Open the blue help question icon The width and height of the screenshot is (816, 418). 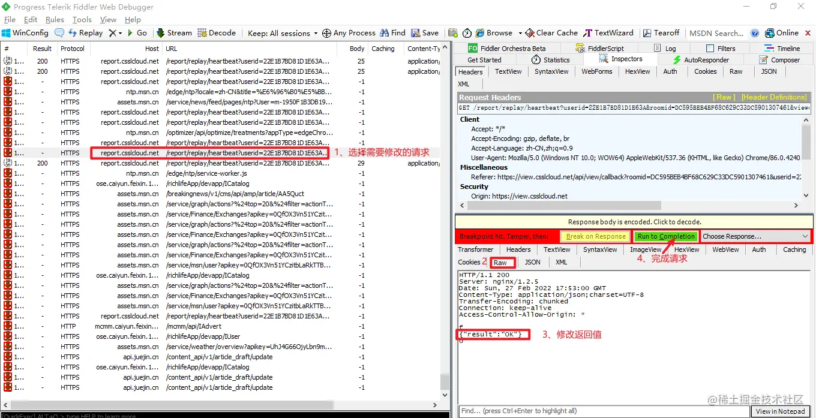coord(754,33)
